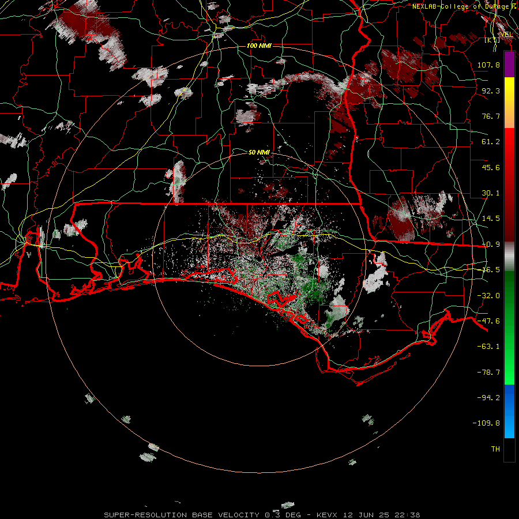Select the -47.6 legend value
The image size is (519, 519).
[488, 321]
